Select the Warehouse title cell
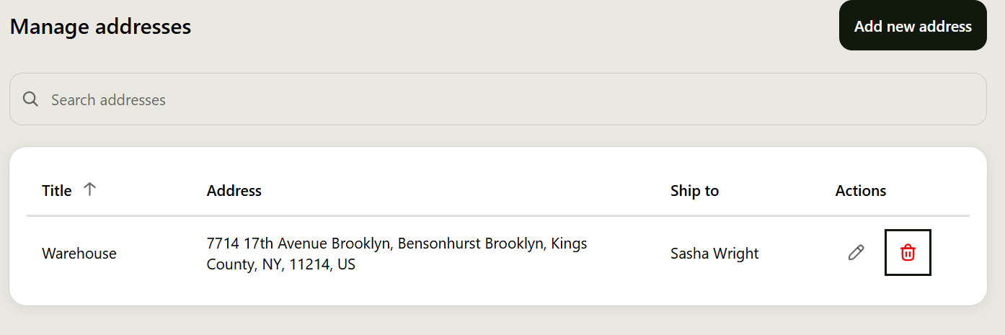Viewport: 1005px width, 335px height. point(79,253)
